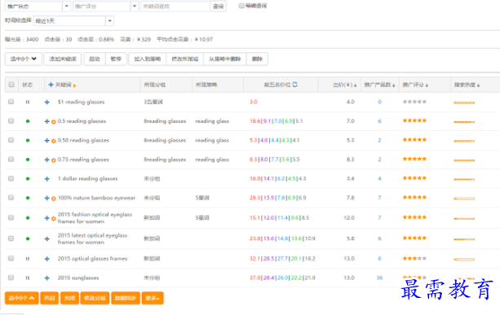Image resolution: width=500 pixels, height=315 pixels.
Task: Check the '0.50 reading glasses' row checkbox
Action: [11, 140]
